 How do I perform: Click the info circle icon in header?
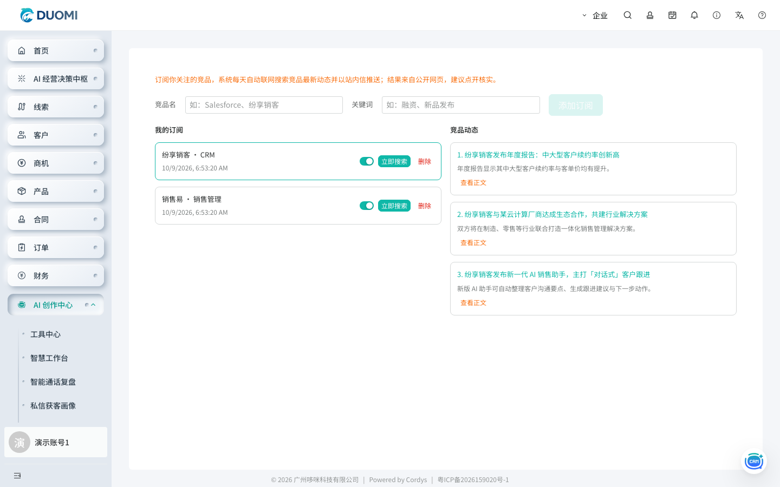click(717, 15)
